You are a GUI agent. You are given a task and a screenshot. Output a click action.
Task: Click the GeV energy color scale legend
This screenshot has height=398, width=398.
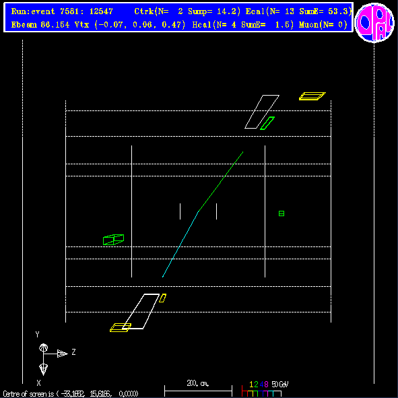265,389
